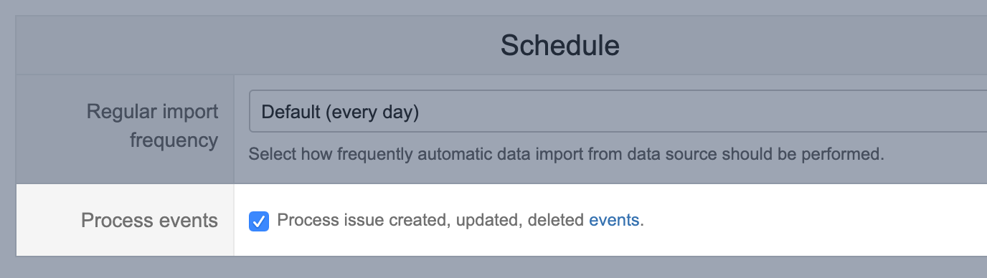
Task: Click the 'Default (every day)' selected value
Action: point(340,112)
